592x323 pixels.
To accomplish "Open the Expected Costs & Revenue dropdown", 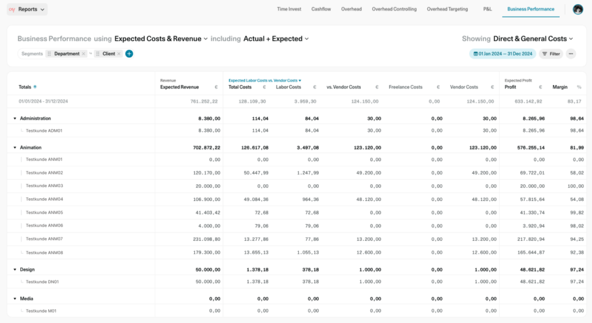I will [x=161, y=39].
